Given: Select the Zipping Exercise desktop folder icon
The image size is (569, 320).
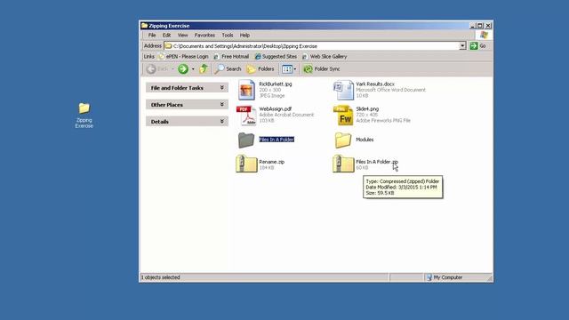Looking at the screenshot, I should pyautogui.click(x=84, y=108).
